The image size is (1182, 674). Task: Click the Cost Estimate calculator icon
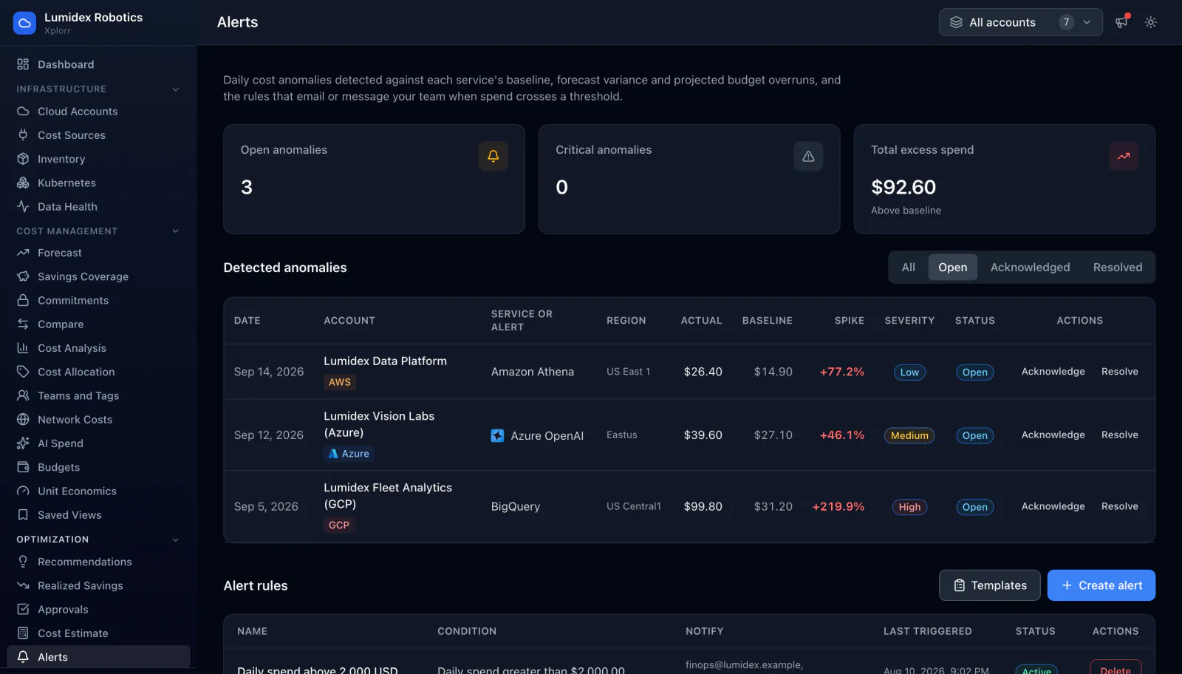point(23,633)
